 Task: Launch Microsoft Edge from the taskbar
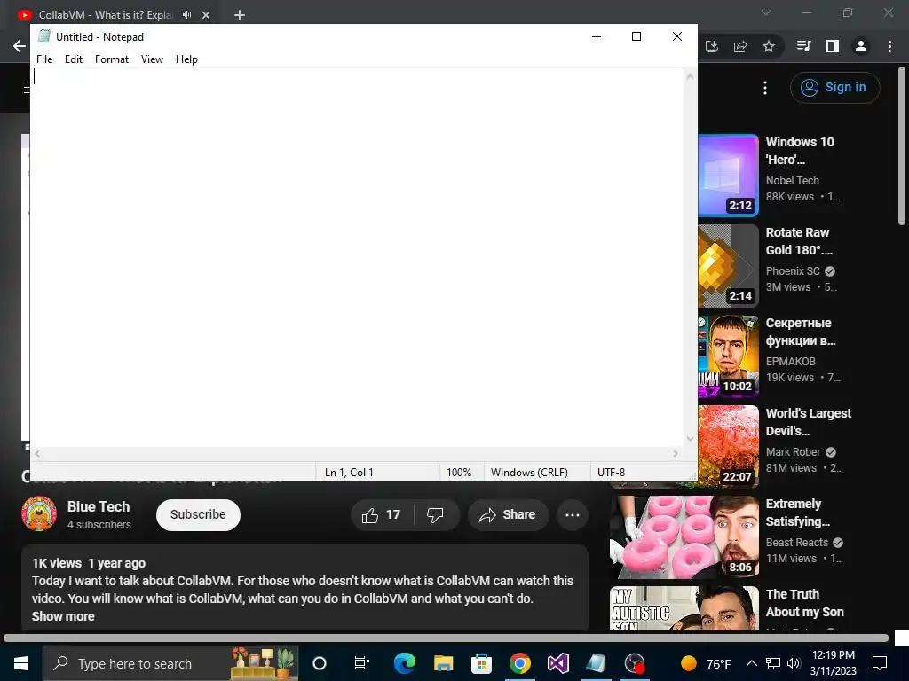pyautogui.click(x=405, y=663)
